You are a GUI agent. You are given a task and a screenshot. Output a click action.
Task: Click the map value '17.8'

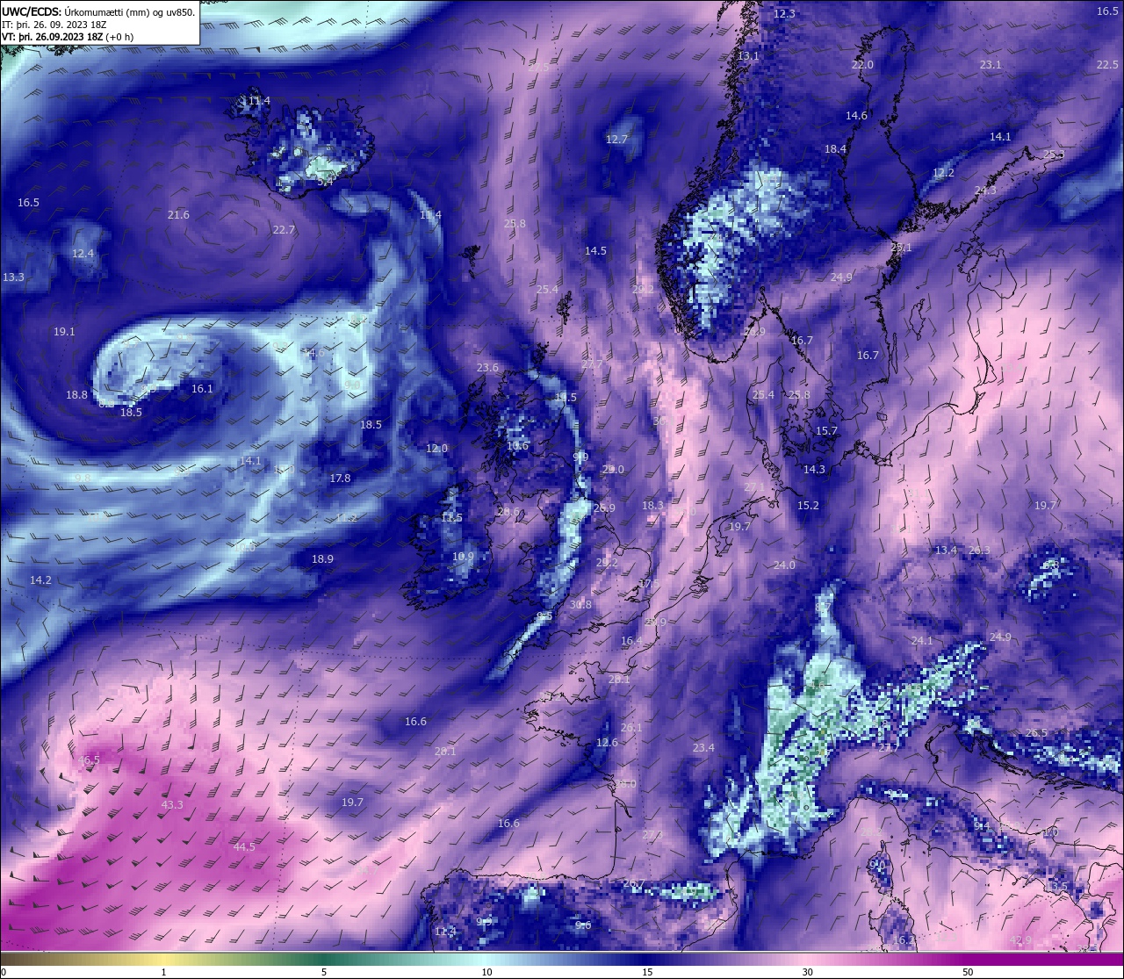pos(340,478)
